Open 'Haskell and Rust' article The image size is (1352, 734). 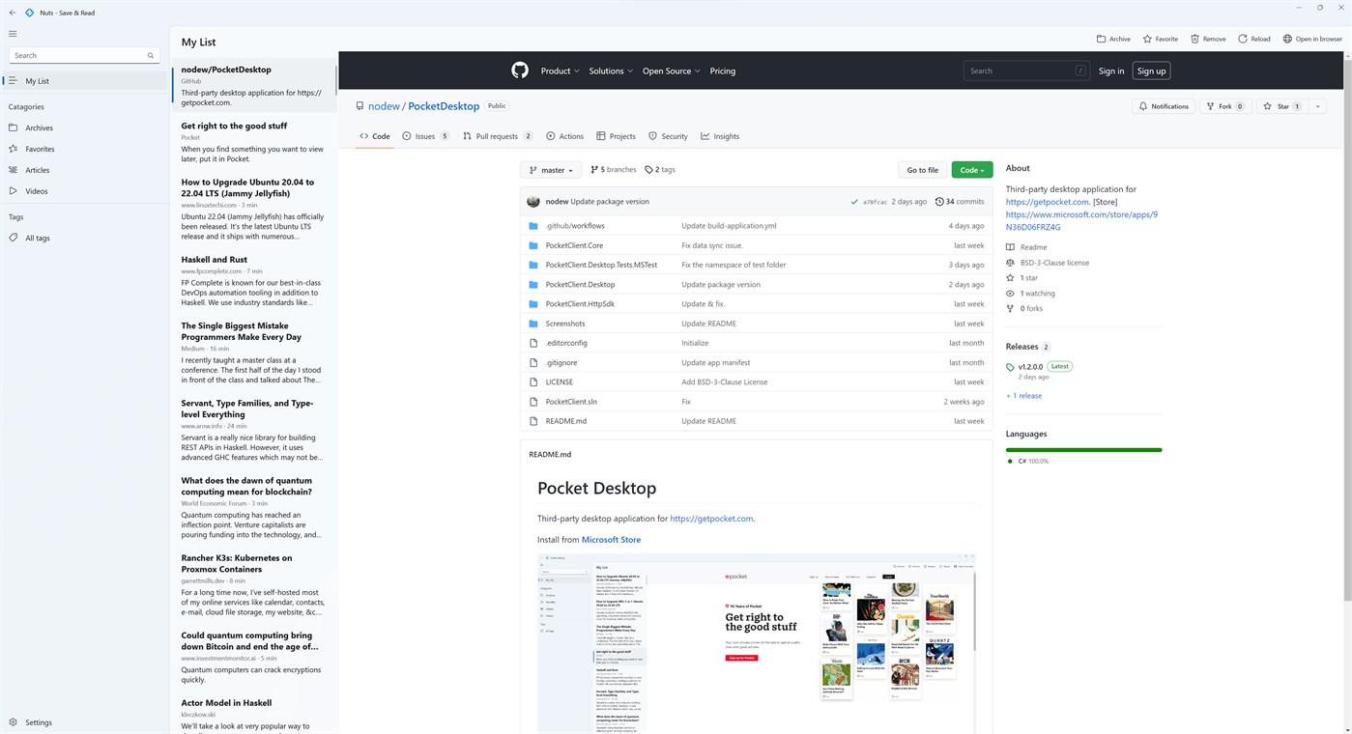[x=254, y=282]
